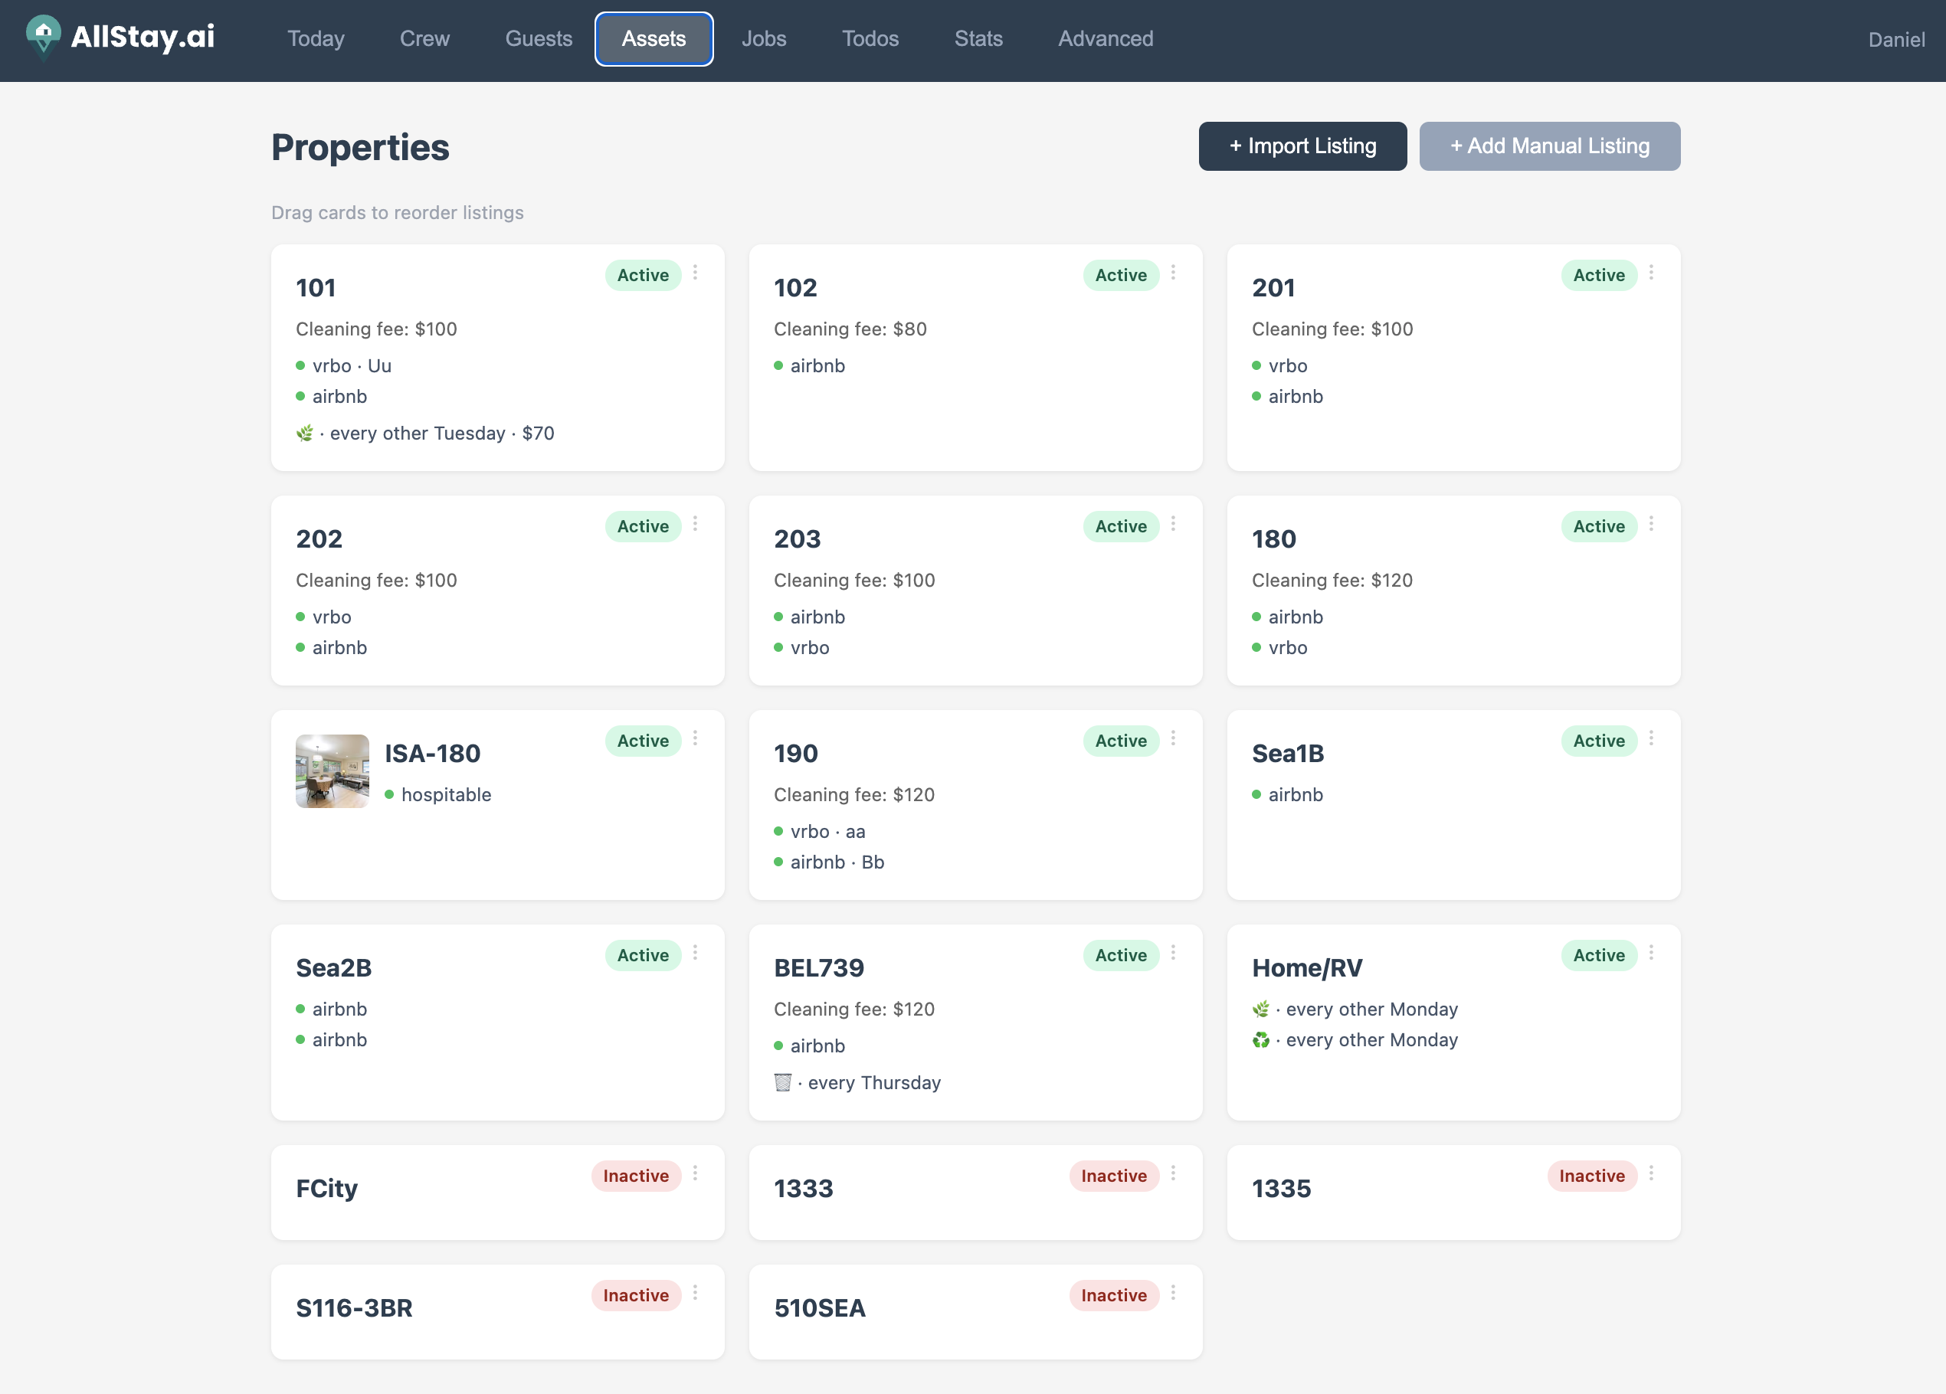
Task: Open the three-dot menu on Sea1B card
Action: (1653, 738)
